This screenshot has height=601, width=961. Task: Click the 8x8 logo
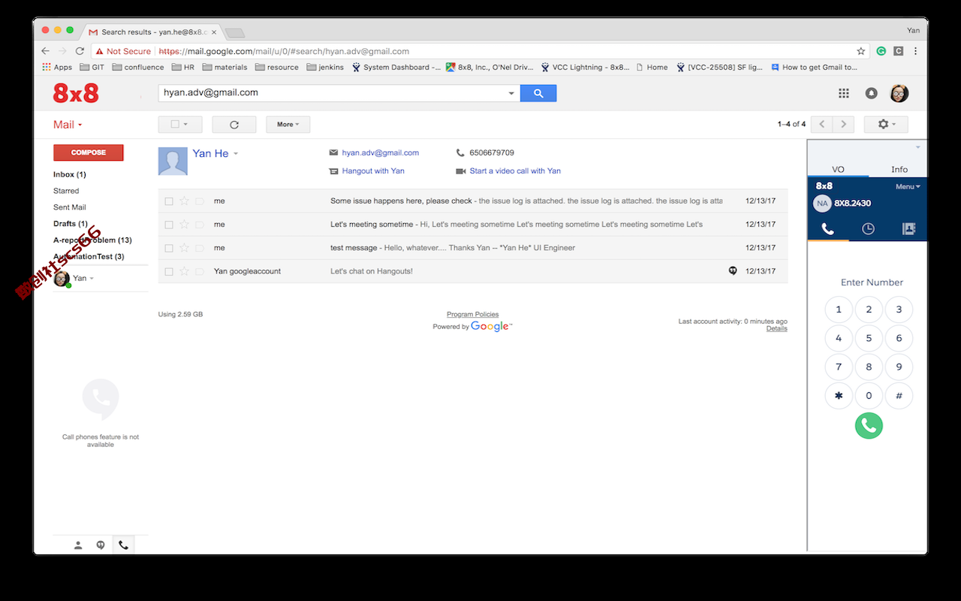(76, 93)
